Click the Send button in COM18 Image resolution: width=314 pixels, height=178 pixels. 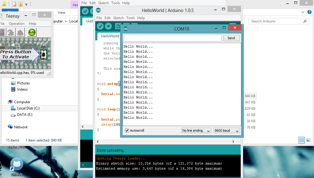click(x=231, y=38)
